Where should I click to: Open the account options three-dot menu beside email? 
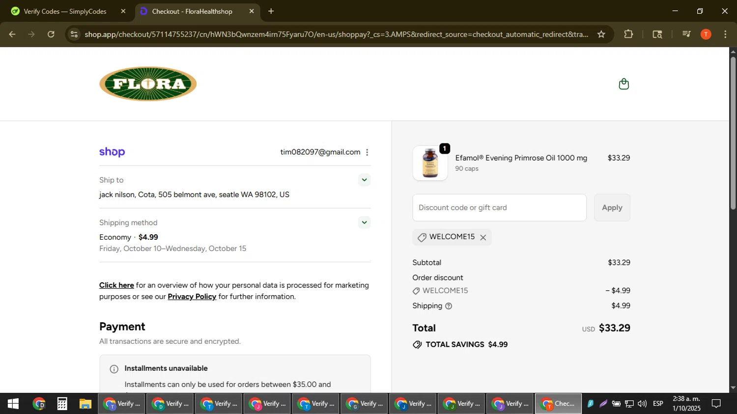tap(367, 152)
